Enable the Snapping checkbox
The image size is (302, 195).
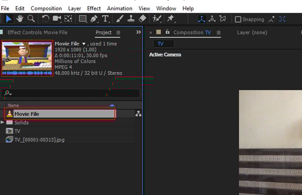coord(238,19)
